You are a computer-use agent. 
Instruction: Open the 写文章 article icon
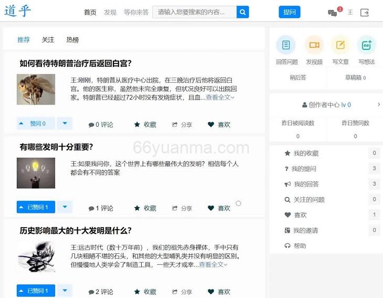pyautogui.click(x=341, y=45)
